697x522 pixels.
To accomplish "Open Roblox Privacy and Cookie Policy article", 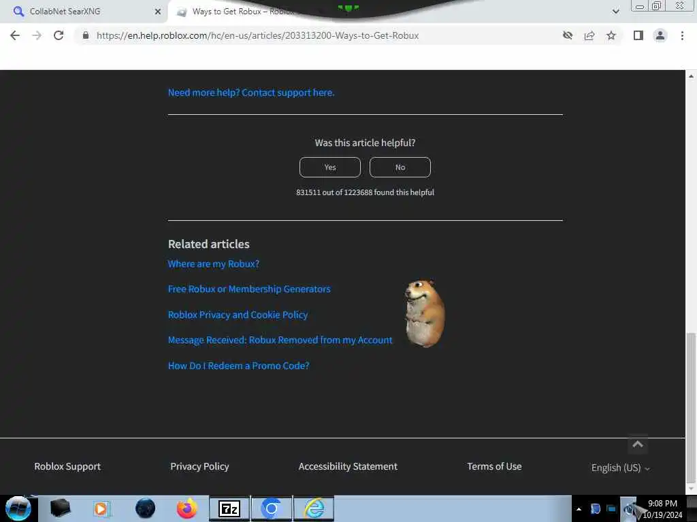I will pos(238,315).
